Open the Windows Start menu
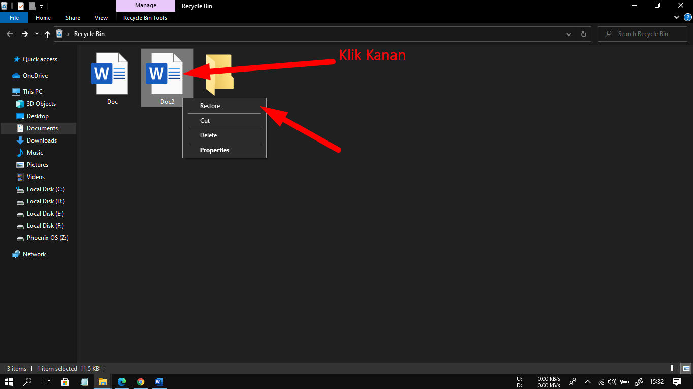 tap(9, 382)
